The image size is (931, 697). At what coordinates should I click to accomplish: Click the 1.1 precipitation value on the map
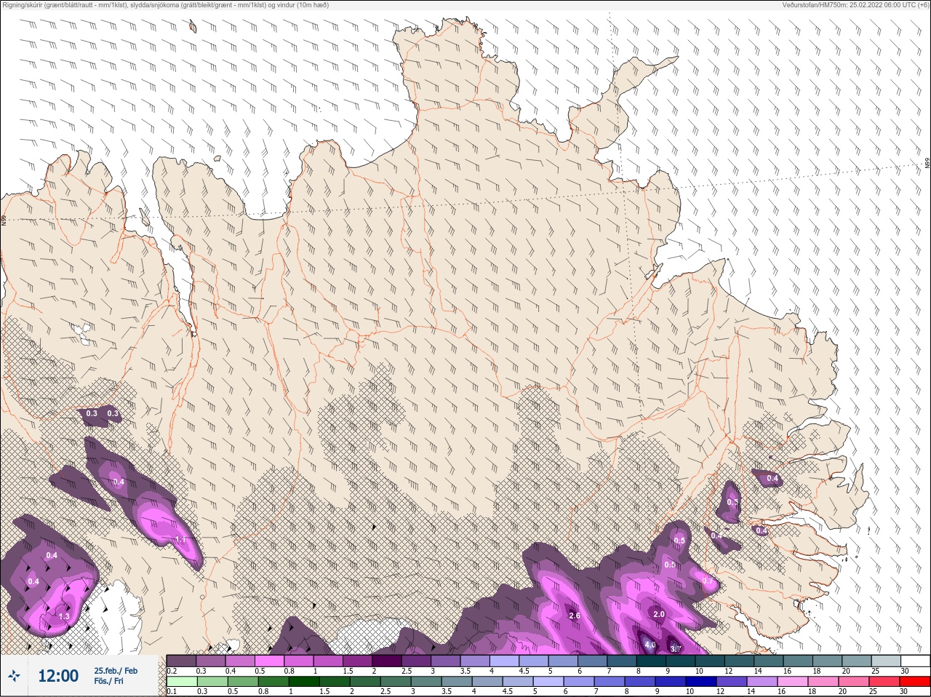[181, 539]
